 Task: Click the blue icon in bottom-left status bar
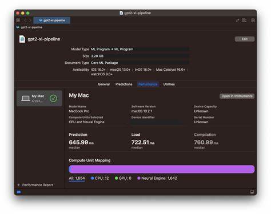tap(19, 192)
